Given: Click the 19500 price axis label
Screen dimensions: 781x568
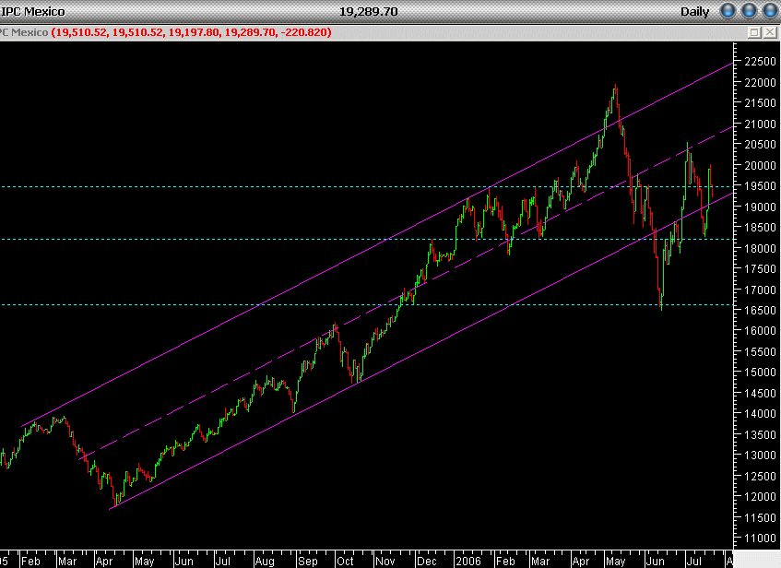Looking at the screenshot, I should click(760, 186).
